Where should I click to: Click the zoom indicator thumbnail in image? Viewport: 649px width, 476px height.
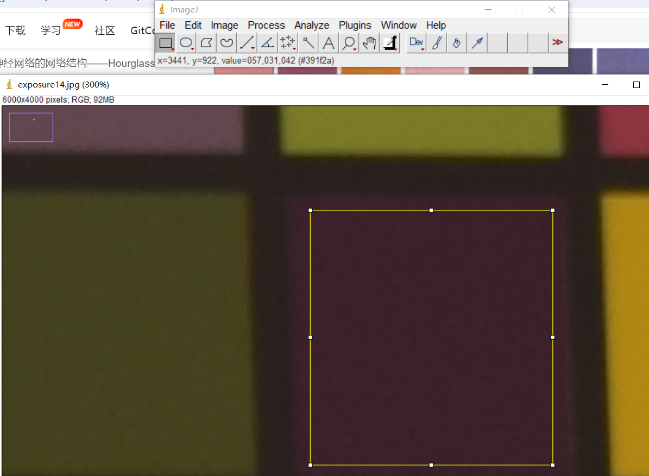click(31, 127)
